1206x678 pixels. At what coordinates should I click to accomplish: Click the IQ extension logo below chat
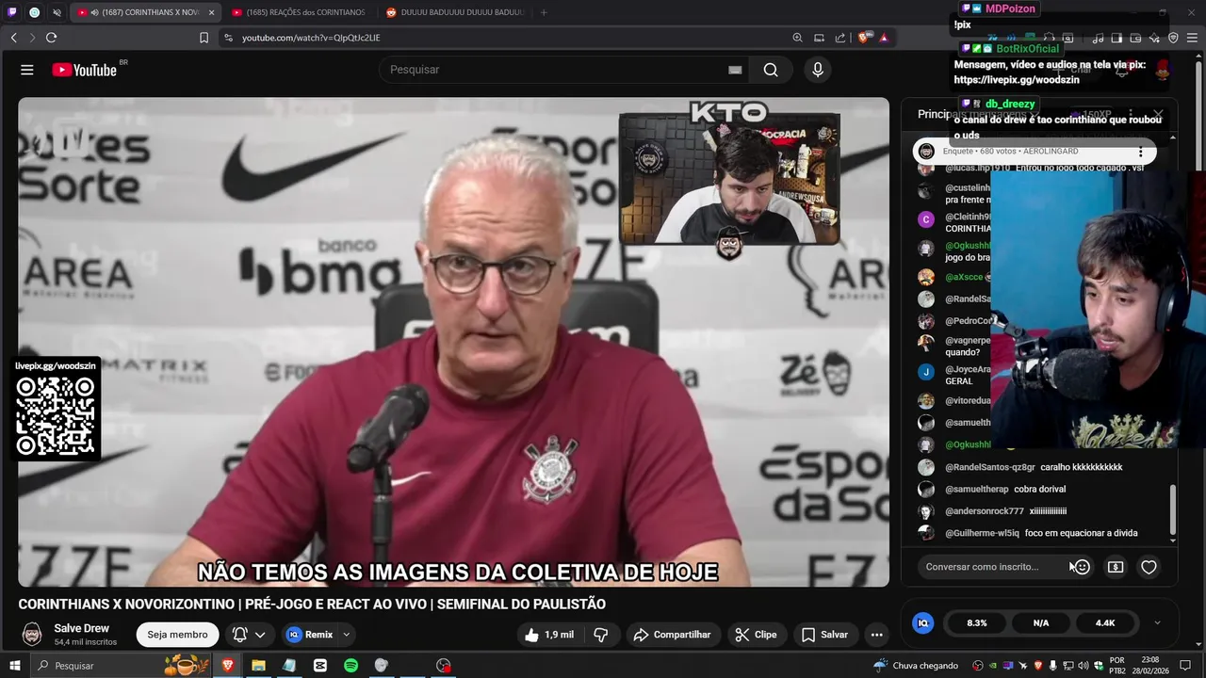click(x=923, y=622)
